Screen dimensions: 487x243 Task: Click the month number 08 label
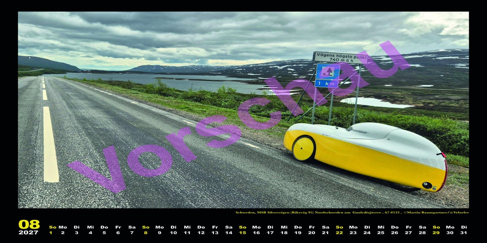[29, 224]
